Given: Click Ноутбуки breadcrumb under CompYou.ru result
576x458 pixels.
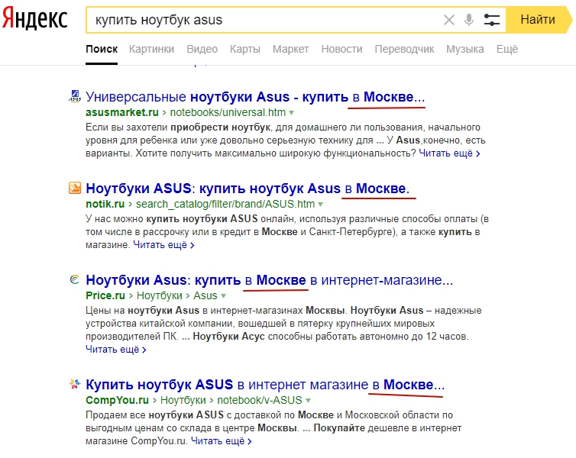Looking at the screenshot, I should [183, 400].
